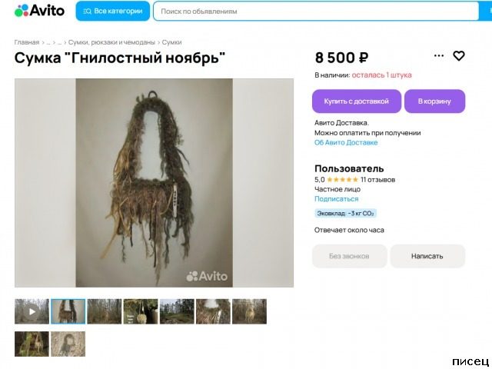This screenshot has height=369, width=492.
Task: Add listing to favorites with heart icon
Action: point(459,56)
